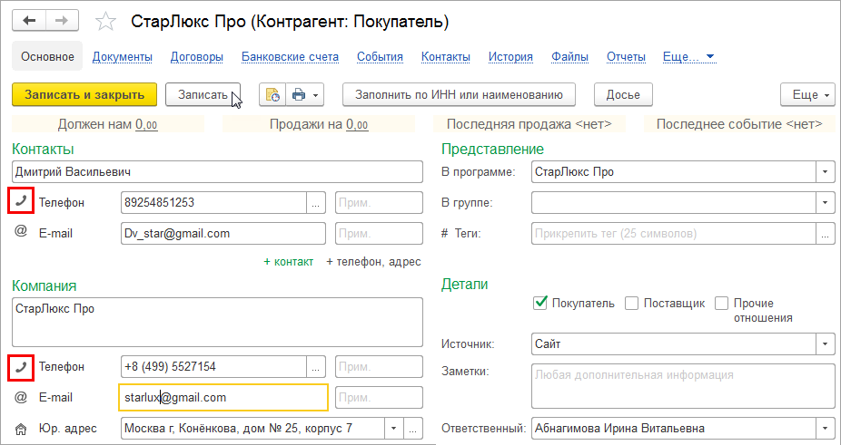Screen dimensions: 841x445
Task: Click the + контакт link
Action: tap(288, 261)
